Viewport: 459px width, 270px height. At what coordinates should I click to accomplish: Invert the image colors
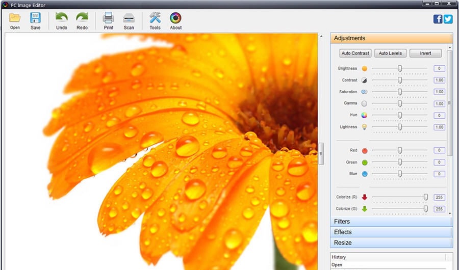425,53
